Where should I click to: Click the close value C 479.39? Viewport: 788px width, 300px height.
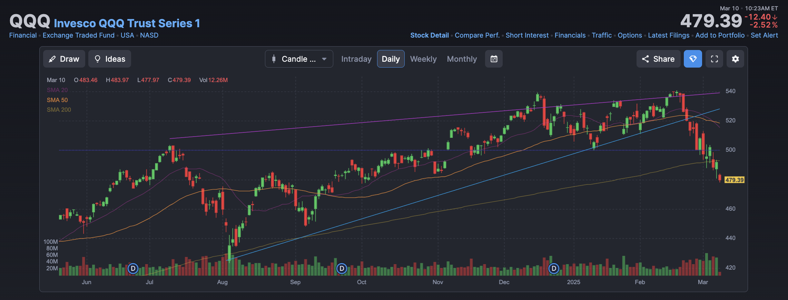179,80
